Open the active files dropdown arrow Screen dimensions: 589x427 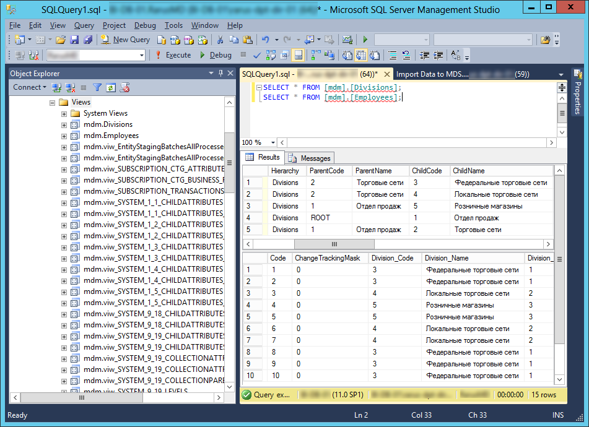[x=561, y=74]
